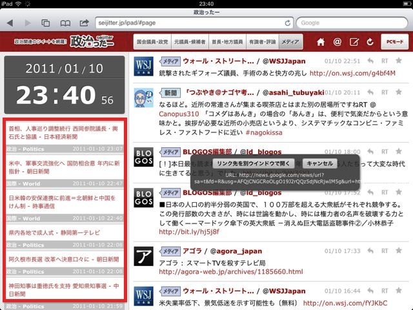Tap the Google search field
413x310 pixels.
click(352, 23)
